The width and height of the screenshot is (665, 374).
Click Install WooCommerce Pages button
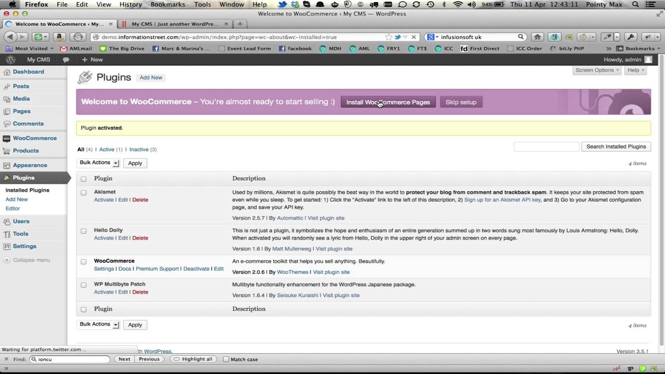[388, 102]
